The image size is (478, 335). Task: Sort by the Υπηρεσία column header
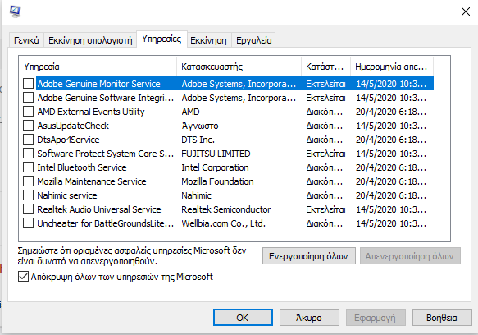pos(98,67)
